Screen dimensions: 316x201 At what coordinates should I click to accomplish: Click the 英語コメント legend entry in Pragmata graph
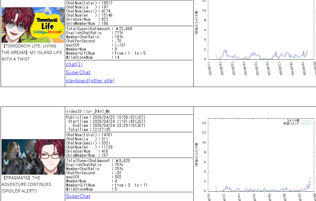[297, 123]
